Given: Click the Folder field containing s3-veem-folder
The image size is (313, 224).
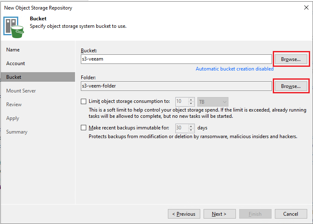Looking at the screenshot, I should (176, 86).
